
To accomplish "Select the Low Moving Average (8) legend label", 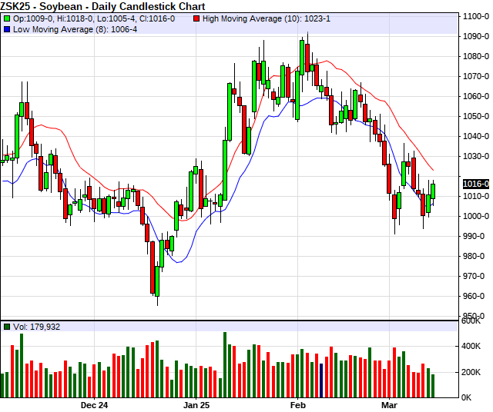I will click(73, 29).
